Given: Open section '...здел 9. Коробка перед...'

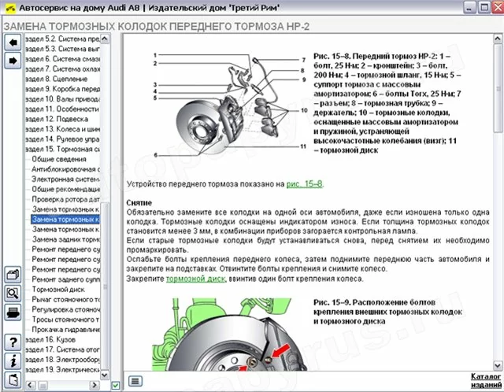Looking at the screenshot, I should 63,89.
